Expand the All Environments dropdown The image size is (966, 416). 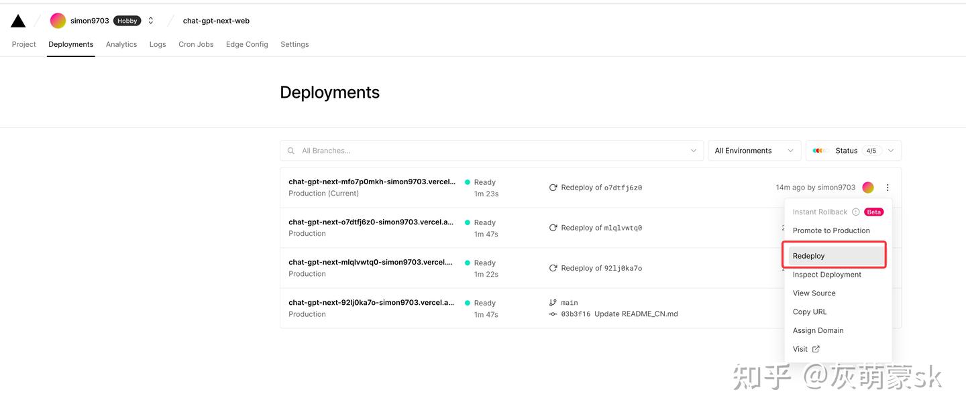point(754,151)
